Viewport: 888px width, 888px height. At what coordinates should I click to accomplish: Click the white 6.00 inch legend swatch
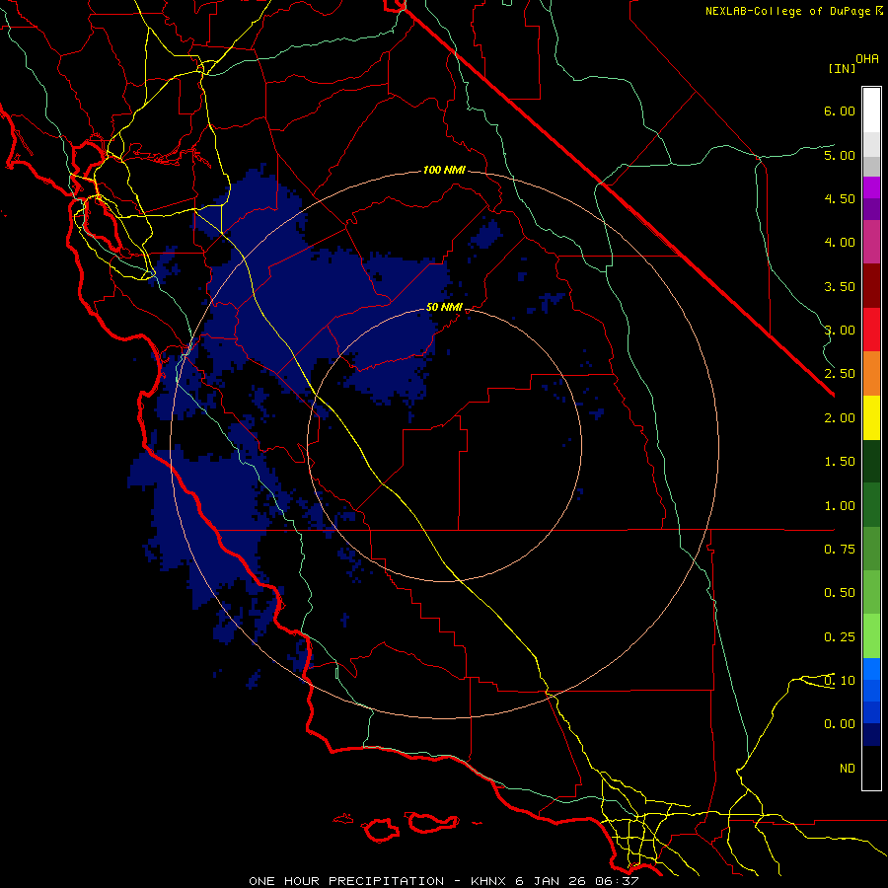point(871,110)
